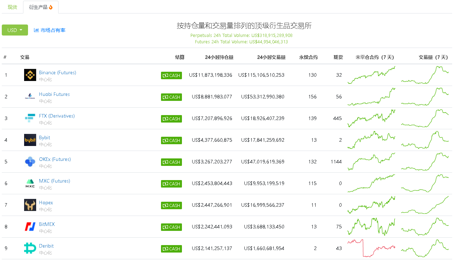Click the CASH badge in Bybit row
The height and width of the screenshot is (260, 455).
point(171,140)
